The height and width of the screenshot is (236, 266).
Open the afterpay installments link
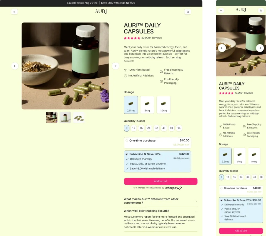(173, 188)
